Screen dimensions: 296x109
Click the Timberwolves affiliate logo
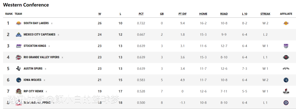(x=286, y=80)
